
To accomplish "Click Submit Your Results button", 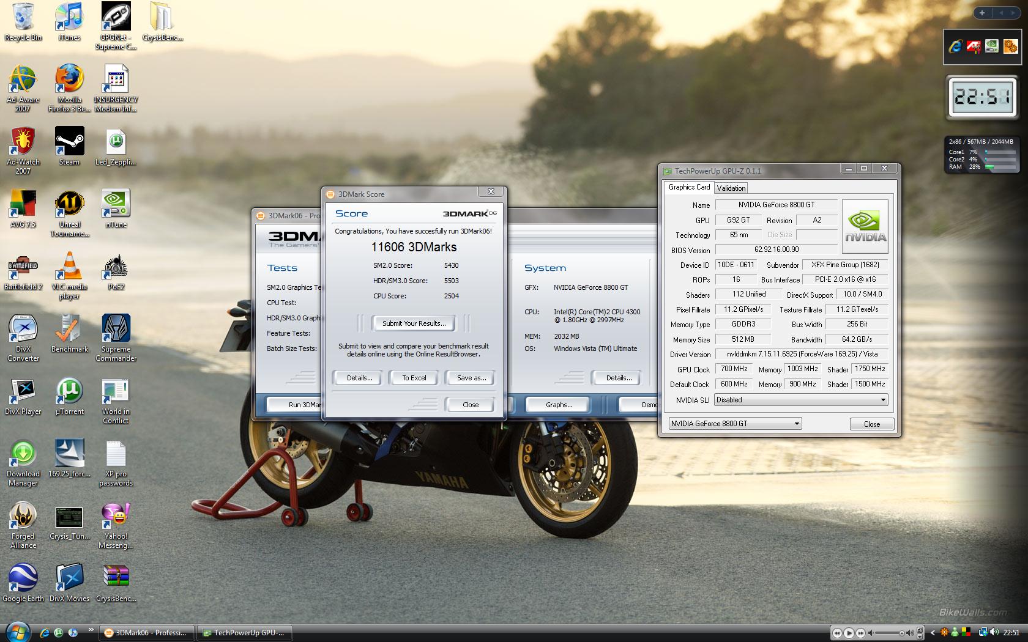I will [x=414, y=323].
